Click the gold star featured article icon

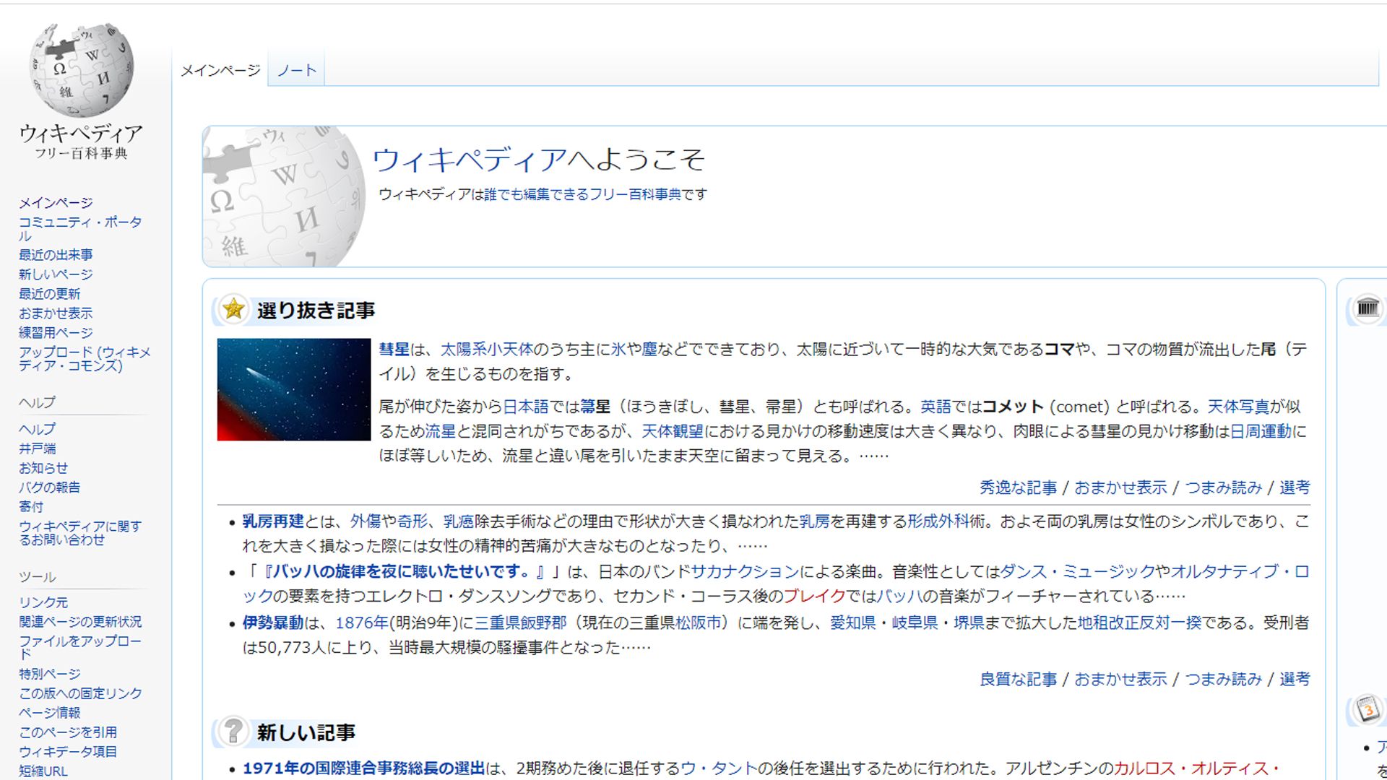[233, 309]
